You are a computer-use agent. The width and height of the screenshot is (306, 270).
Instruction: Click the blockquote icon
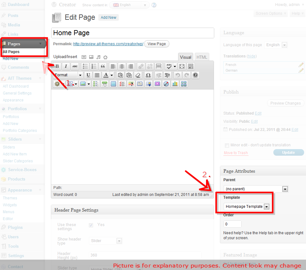coord(103,66)
